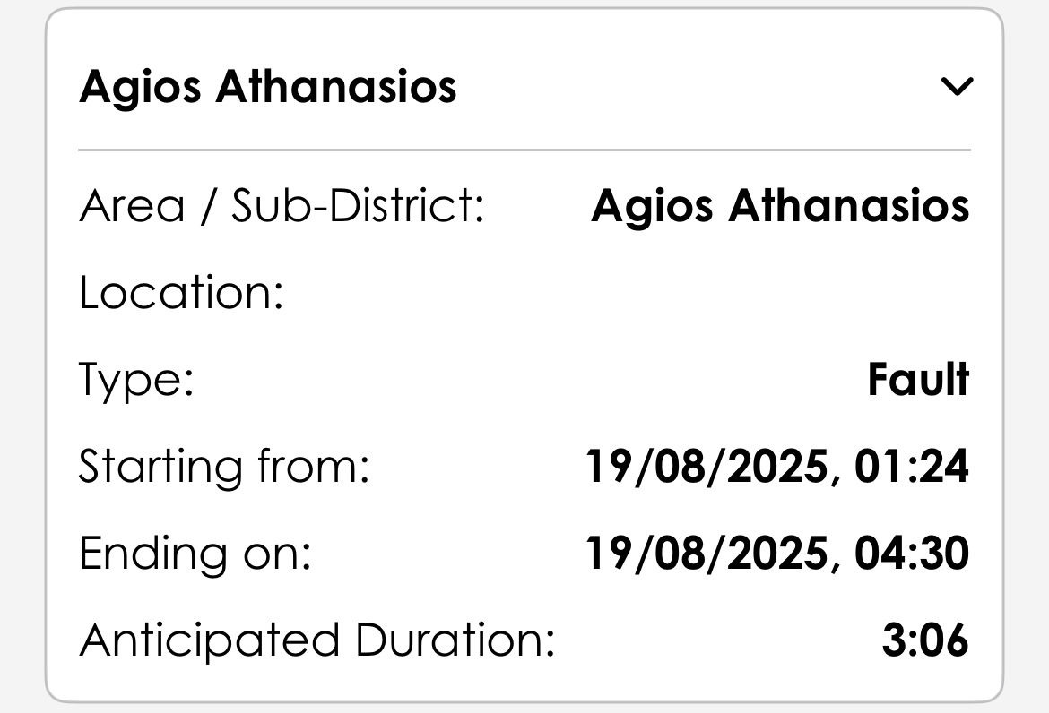The width and height of the screenshot is (1049, 713).
Task: Select the 3:06 duration value
Action: click(924, 641)
